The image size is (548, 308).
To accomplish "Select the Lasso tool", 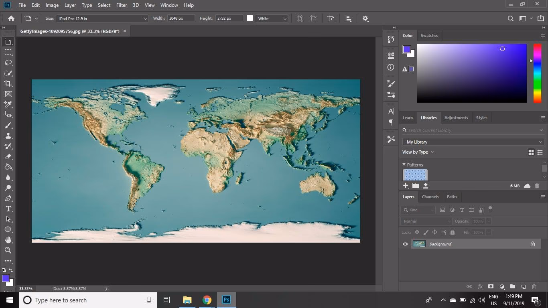I will [8, 63].
